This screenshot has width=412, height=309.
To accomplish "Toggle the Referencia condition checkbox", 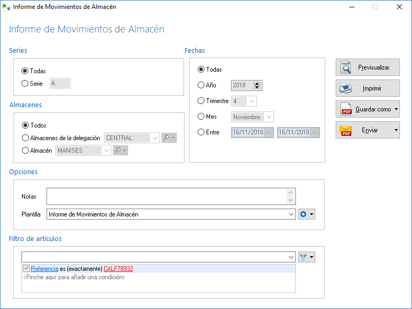I will coord(26,269).
